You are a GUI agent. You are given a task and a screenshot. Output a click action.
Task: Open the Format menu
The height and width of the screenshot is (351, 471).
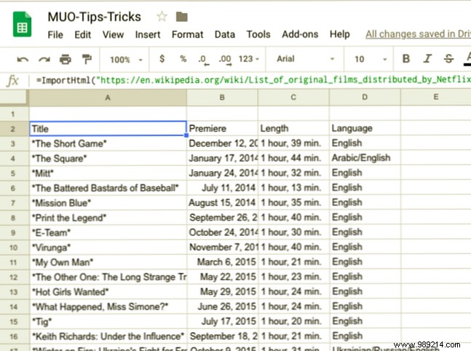(x=187, y=34)
